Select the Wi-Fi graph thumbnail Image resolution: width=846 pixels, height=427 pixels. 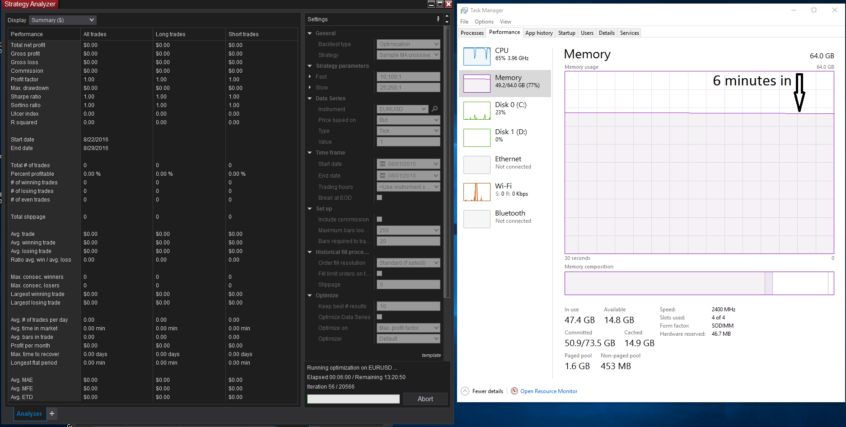point(477,192)
